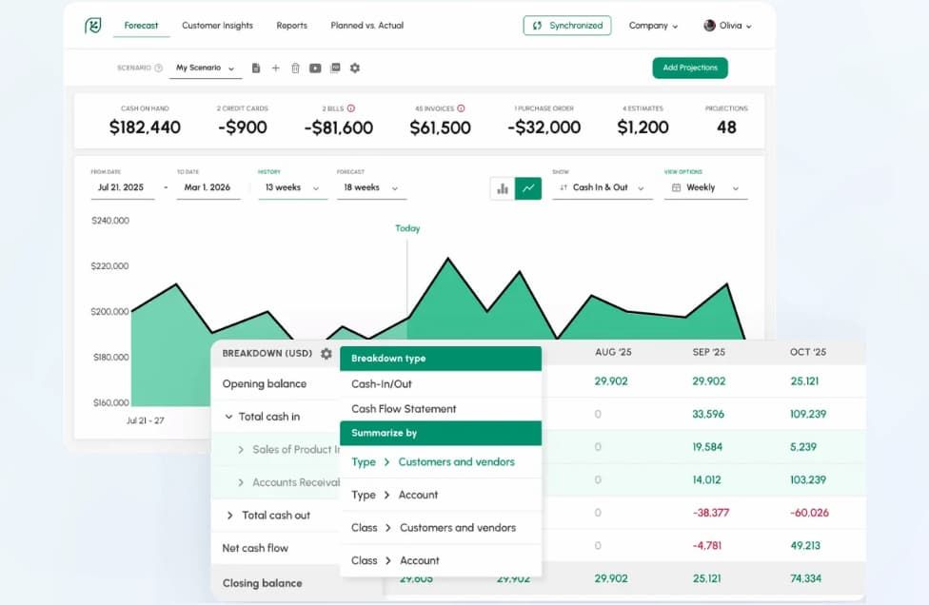Open the Company dropdown menu
Image resolution: width=929 pixels, height=605 pixels.
tap(653, 26)
